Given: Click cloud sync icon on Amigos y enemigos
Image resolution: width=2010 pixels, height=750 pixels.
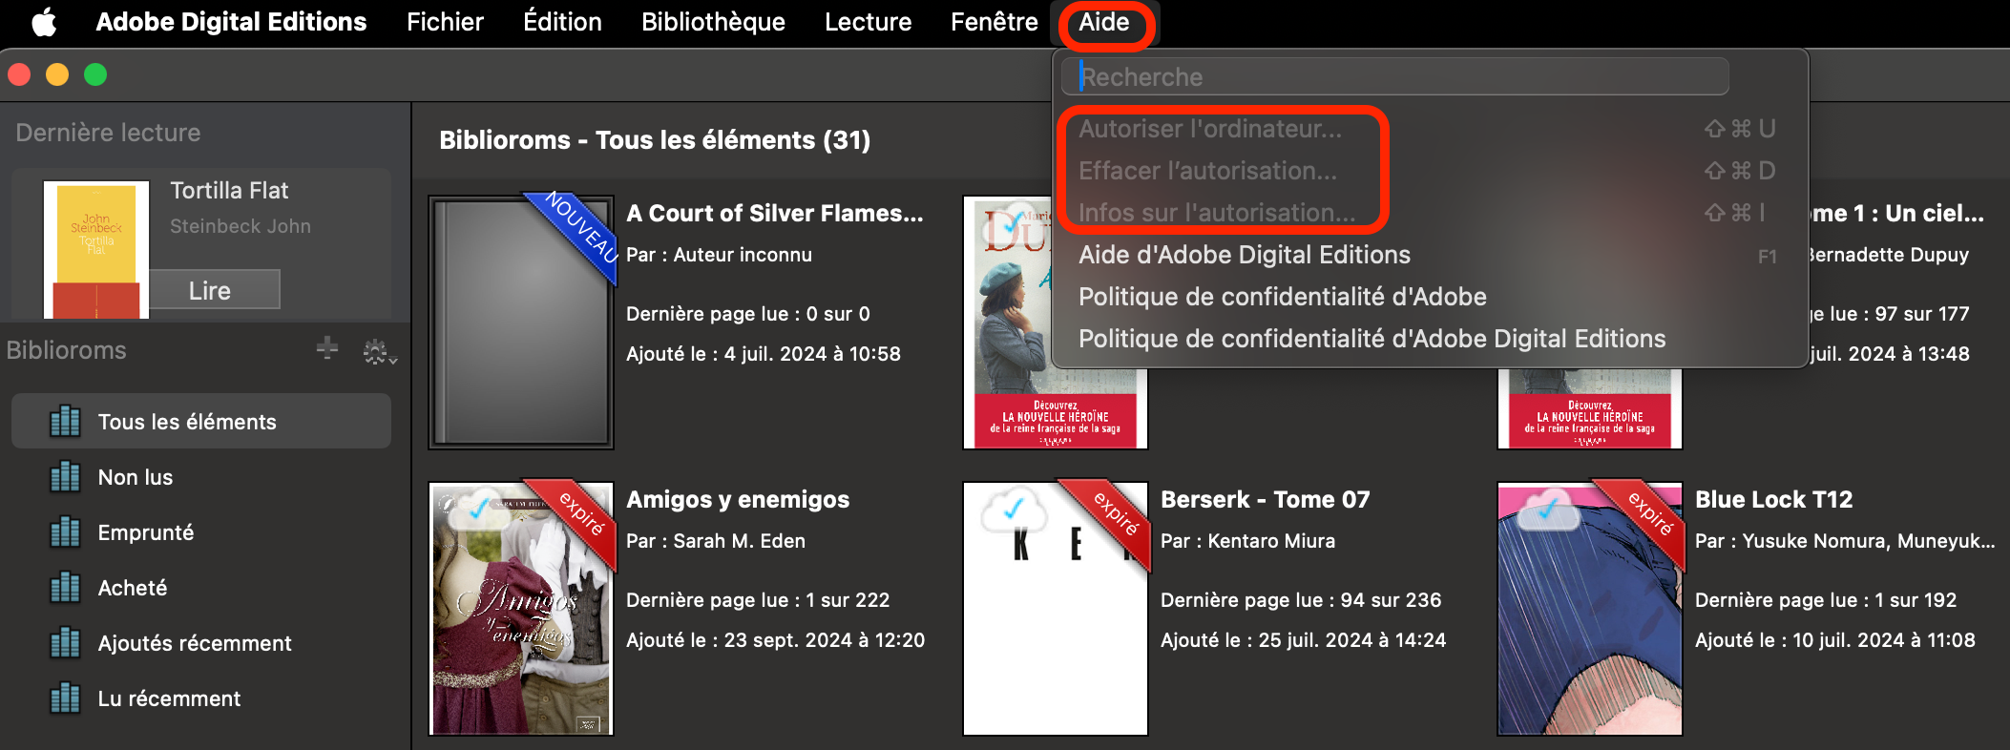Looking at the screenshot, I should pos(479,510).
